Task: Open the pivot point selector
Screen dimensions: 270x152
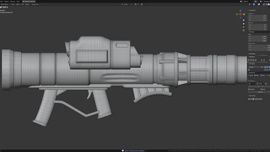Action: [x=132, y=4]
